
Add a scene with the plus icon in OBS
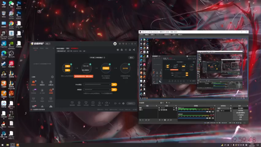(x=140, y=120)
